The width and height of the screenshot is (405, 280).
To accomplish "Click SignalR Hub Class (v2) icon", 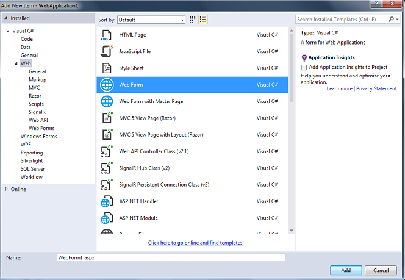I will coord(107,168).
